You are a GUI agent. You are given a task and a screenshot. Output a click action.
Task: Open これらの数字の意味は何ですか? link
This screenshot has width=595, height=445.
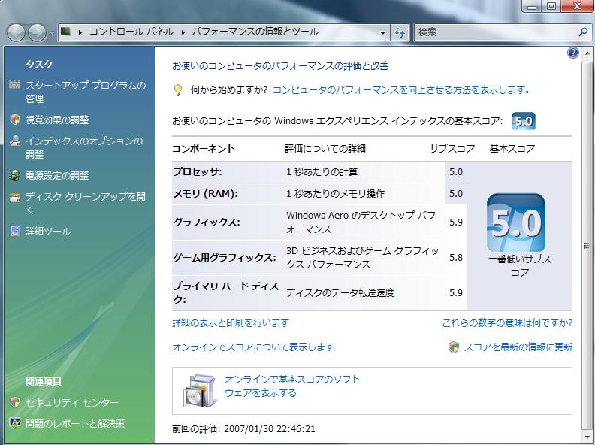[507, 322]
